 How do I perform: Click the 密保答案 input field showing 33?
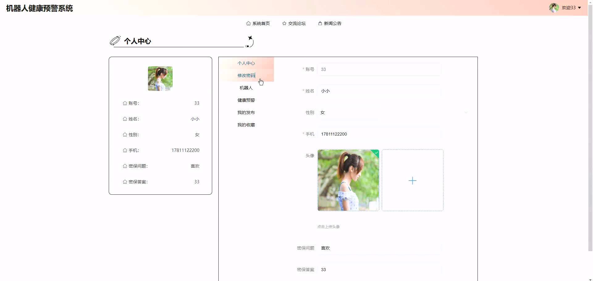[x=379, y=270]
